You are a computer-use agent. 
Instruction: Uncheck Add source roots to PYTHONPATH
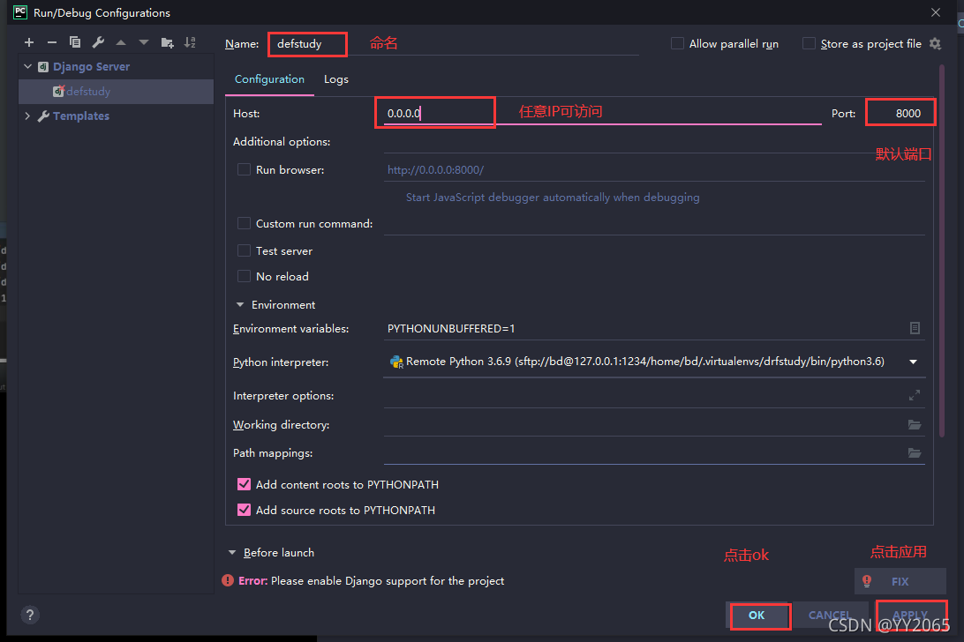coord(244,510)
